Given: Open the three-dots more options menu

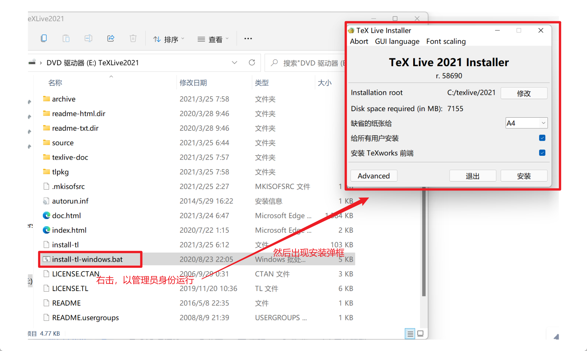Looking at the screenshot, I should [248, 38].
